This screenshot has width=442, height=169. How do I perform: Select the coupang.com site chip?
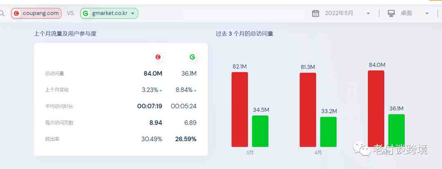(36, 13)
